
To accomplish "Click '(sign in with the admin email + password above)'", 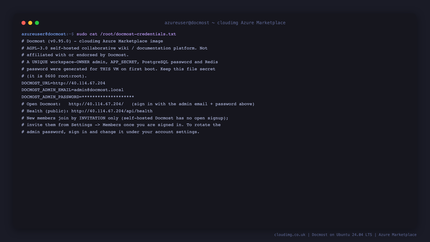I will (x=193, y=104).
